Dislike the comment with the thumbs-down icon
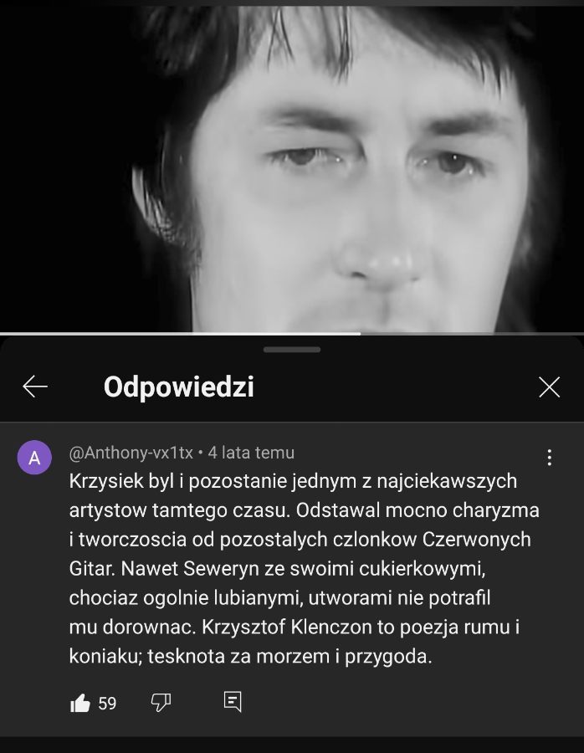Viewport: 584px width, 753px height. (161, 703)
